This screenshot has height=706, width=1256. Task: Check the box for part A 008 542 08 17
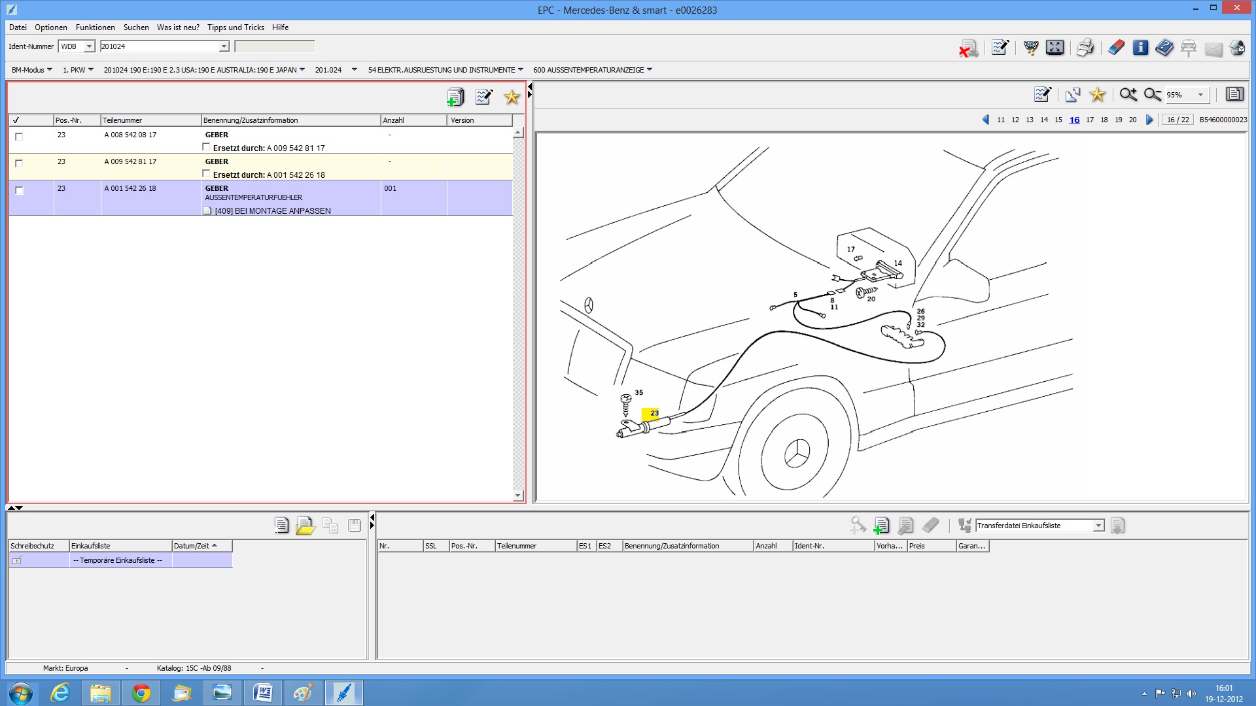coord(19,137)
